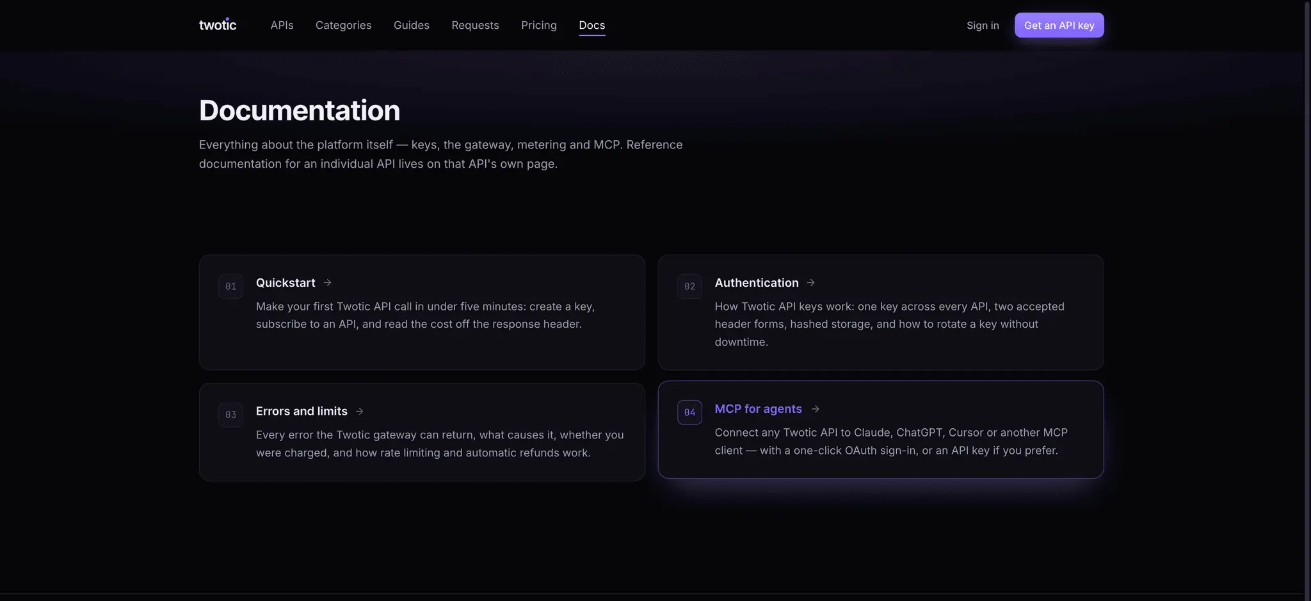1311x601 pixels.
Task: Click the Quickstart card description text
Action: click(425, 315)
